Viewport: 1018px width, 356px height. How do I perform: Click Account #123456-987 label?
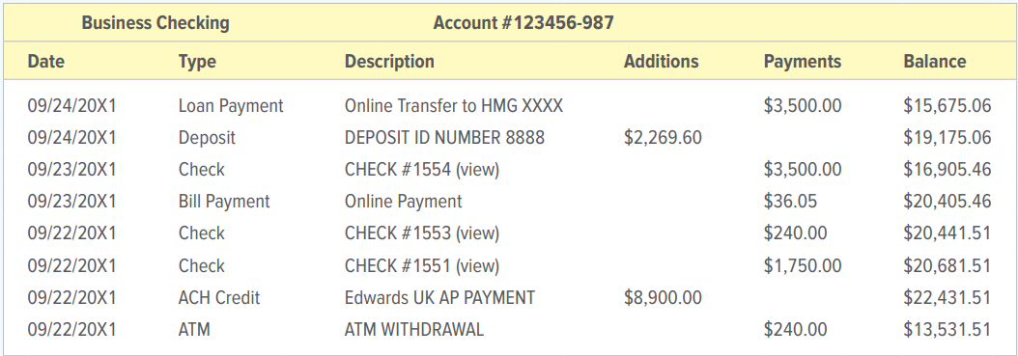tap(523, 23)
